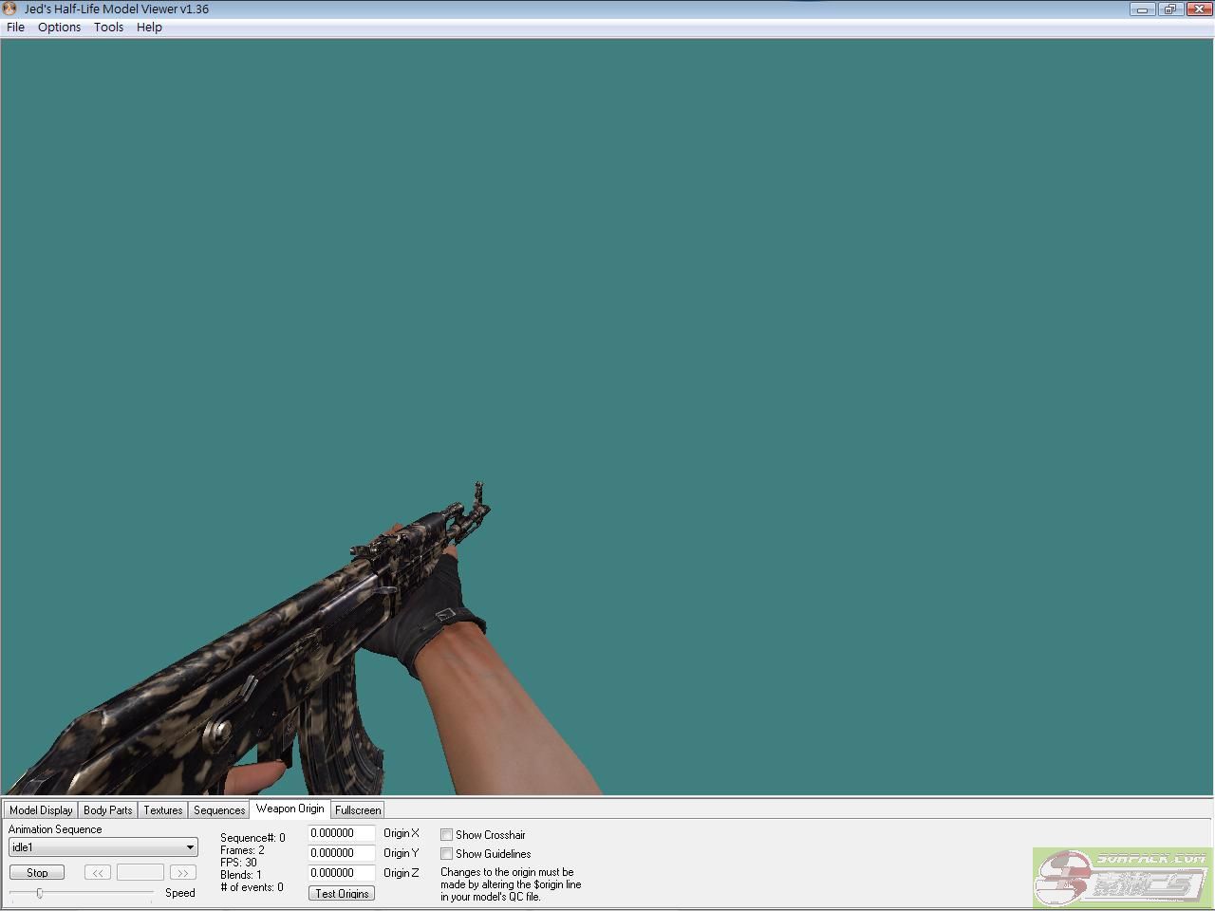Open the Options menu
The width and height of the screenshot is (1215, 911).
[x=59, y=27]
